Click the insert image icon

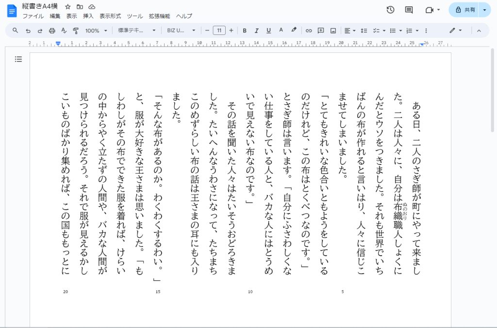click(333, 31)
